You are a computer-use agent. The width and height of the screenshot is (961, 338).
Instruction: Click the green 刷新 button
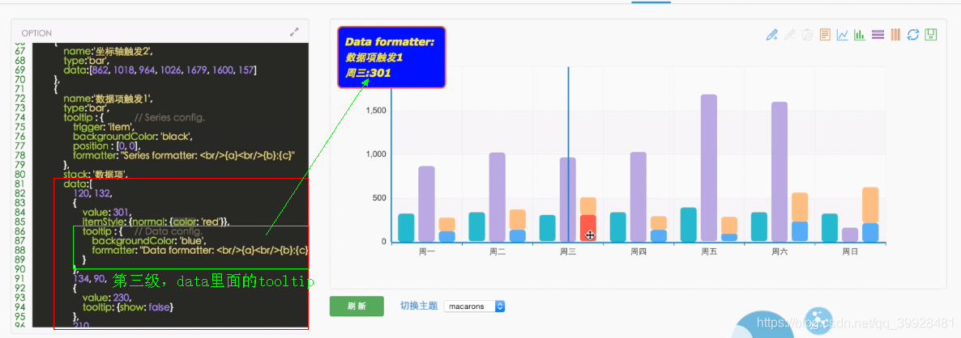click(x=357, y=306)
